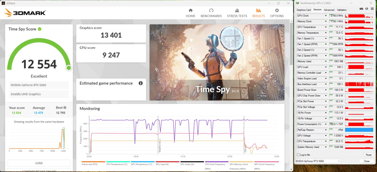Click the GPU-Z refresh icon

click(x=367, y=9)
